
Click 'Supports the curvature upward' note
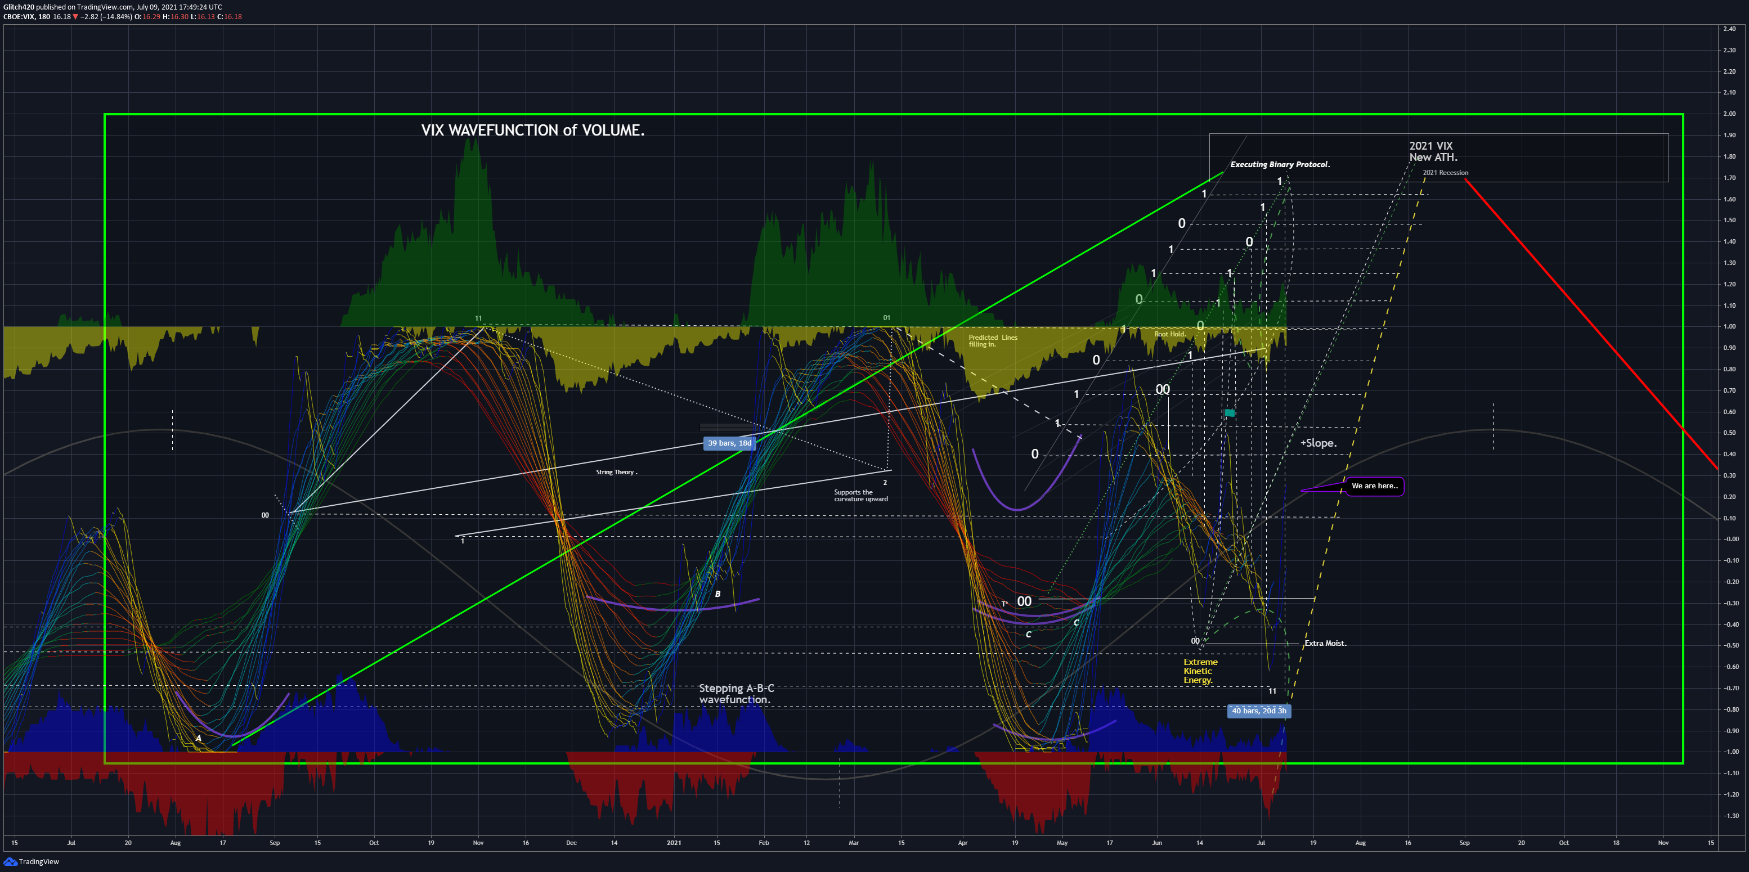point(861,496)
